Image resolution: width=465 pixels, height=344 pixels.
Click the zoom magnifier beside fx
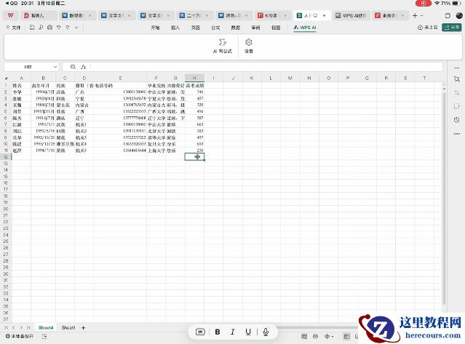pos(73,67)
